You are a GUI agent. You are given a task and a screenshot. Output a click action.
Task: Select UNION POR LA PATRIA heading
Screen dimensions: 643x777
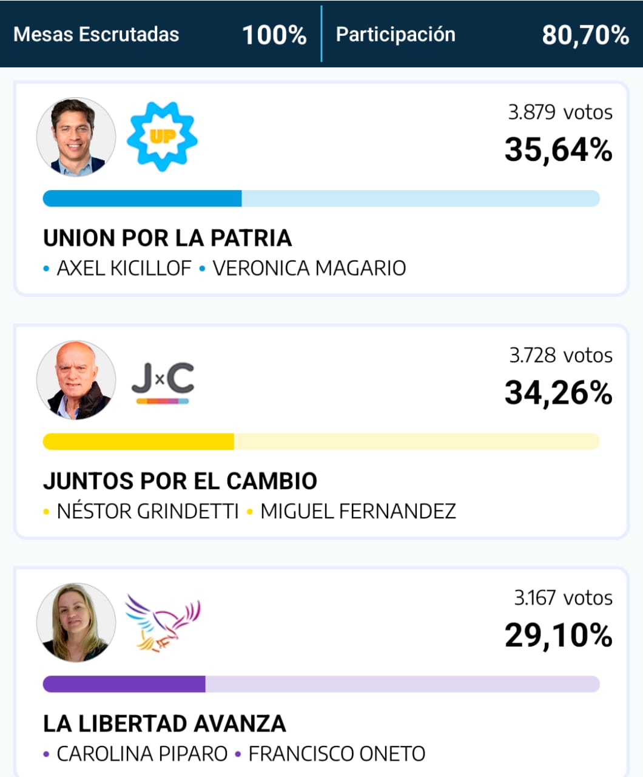(167, 238)
